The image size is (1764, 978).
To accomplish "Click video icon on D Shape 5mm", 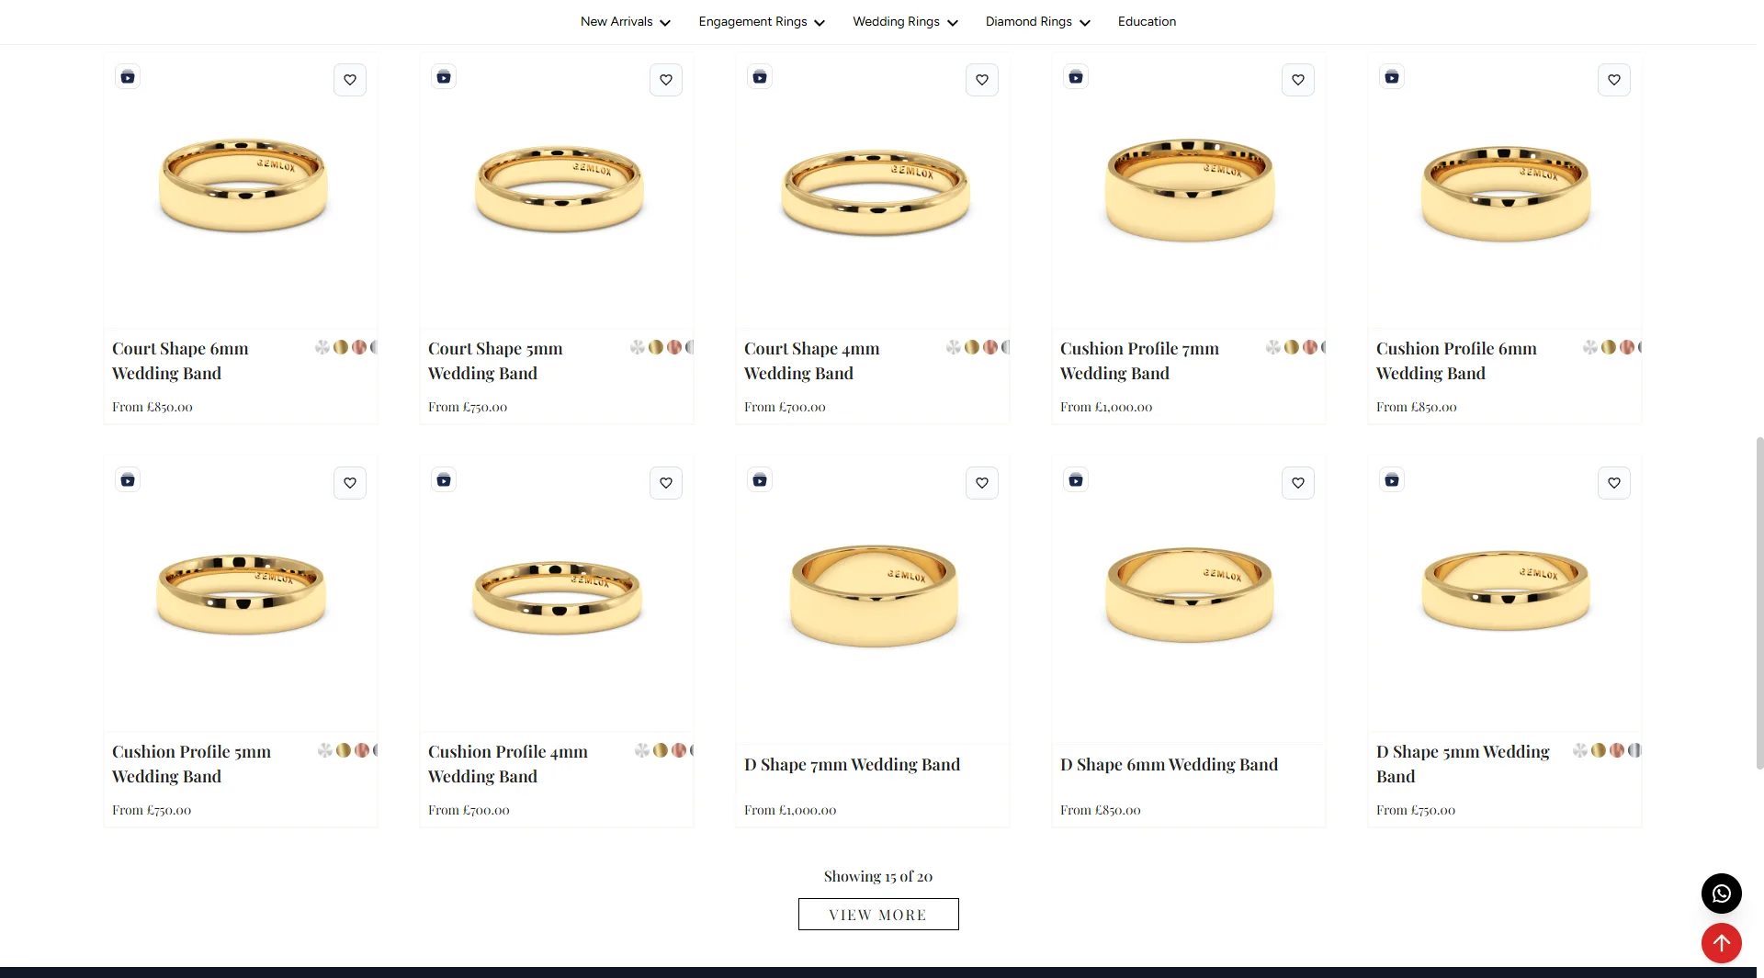I will (x=1392, y=480).
